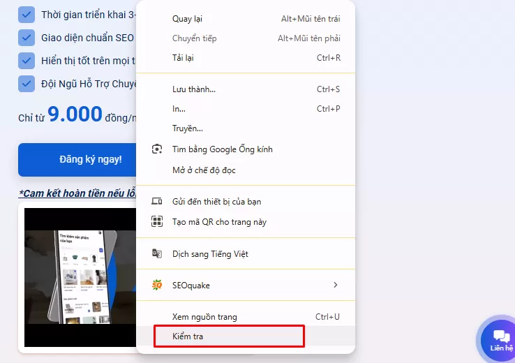Click the phone mockup video thumbnail
Viewport: 515px width, 363px height.
point(80,277)
